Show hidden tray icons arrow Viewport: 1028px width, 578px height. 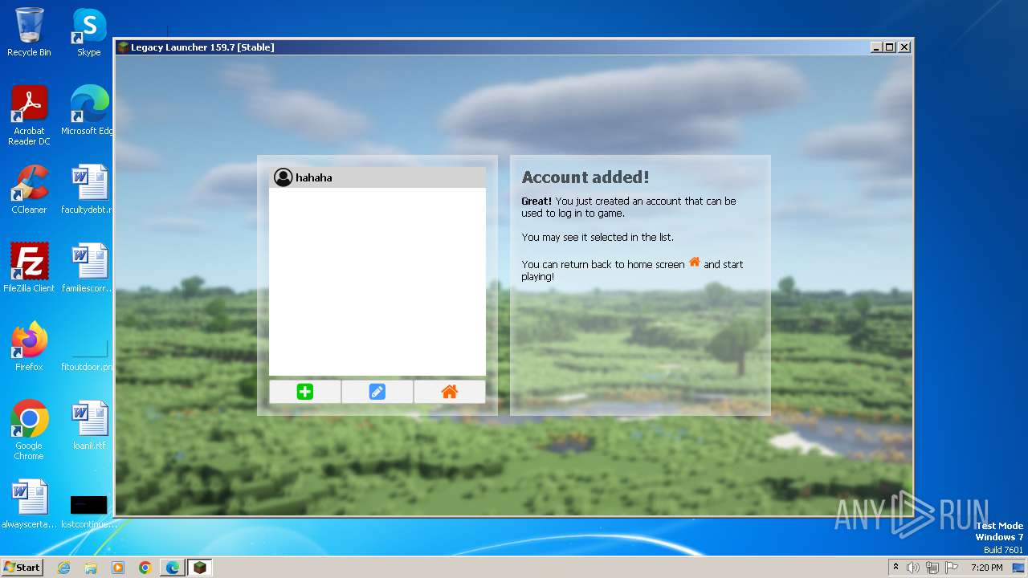tap(896, 567)
